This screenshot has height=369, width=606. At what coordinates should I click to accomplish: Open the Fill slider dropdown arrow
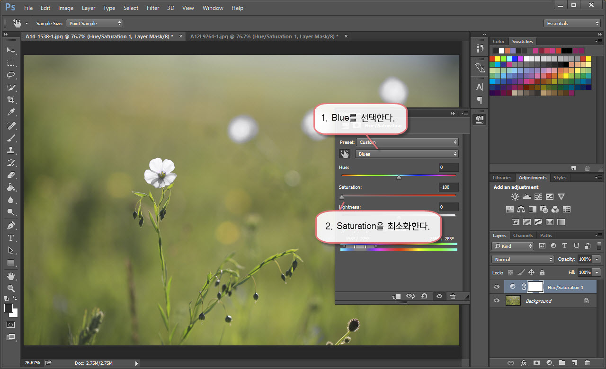(597, 272)
